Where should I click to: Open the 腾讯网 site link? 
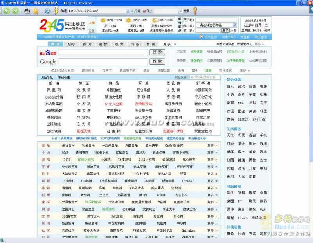[173, 83]
